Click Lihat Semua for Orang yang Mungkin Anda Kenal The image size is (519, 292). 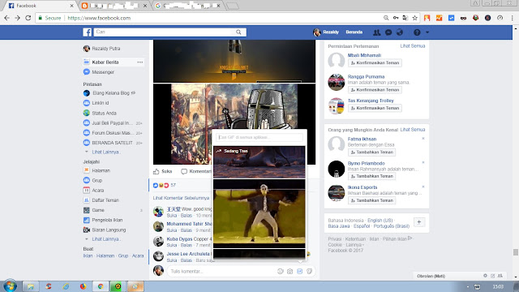pos(413,130)
